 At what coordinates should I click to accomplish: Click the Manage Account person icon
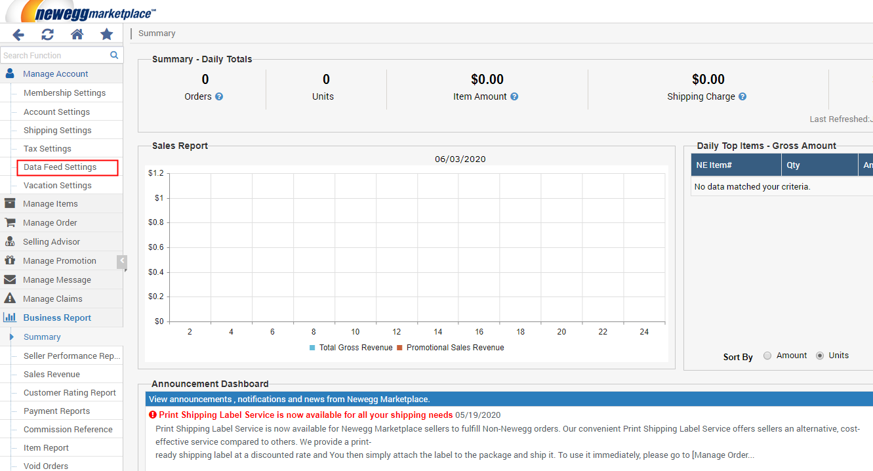point(10,73)
